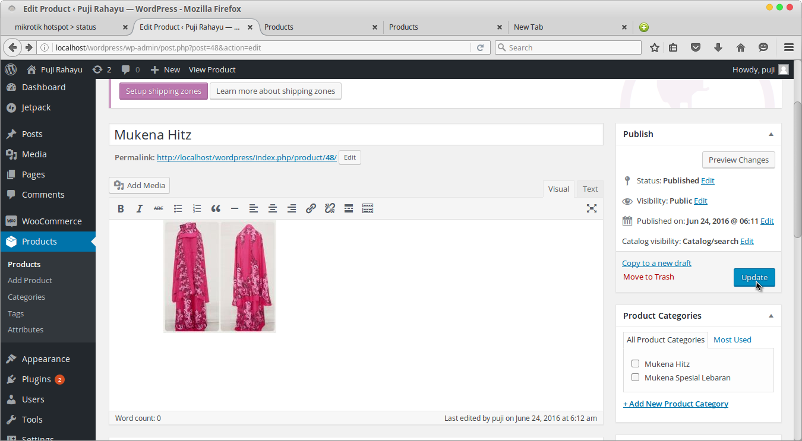The image size is (802, 441).
Task: Toggle bold formatting in the editor
Action: [121, 208]
